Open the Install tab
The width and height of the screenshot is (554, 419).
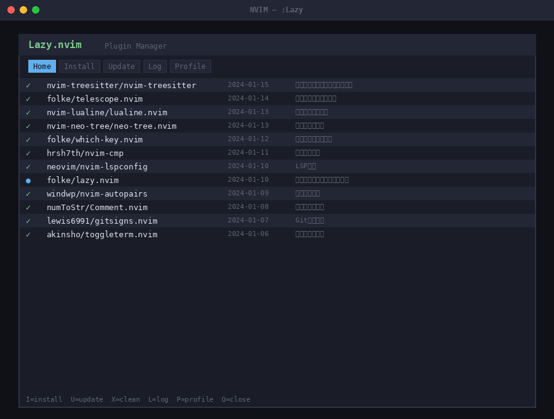[x=79, y=66]
